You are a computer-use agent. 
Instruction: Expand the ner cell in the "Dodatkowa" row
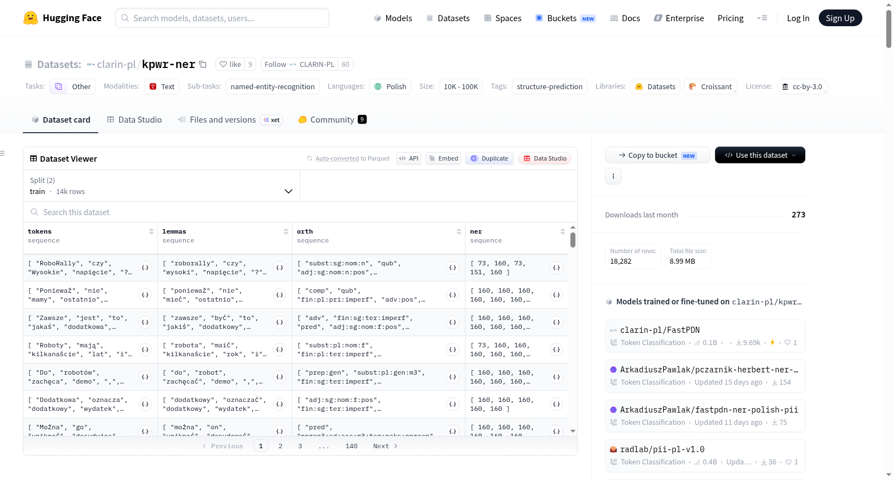(556, 404)
